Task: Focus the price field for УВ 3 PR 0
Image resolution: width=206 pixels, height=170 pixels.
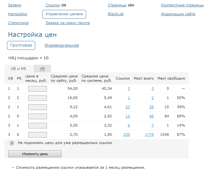Action: pyautogui.click(x=37, y=134)
